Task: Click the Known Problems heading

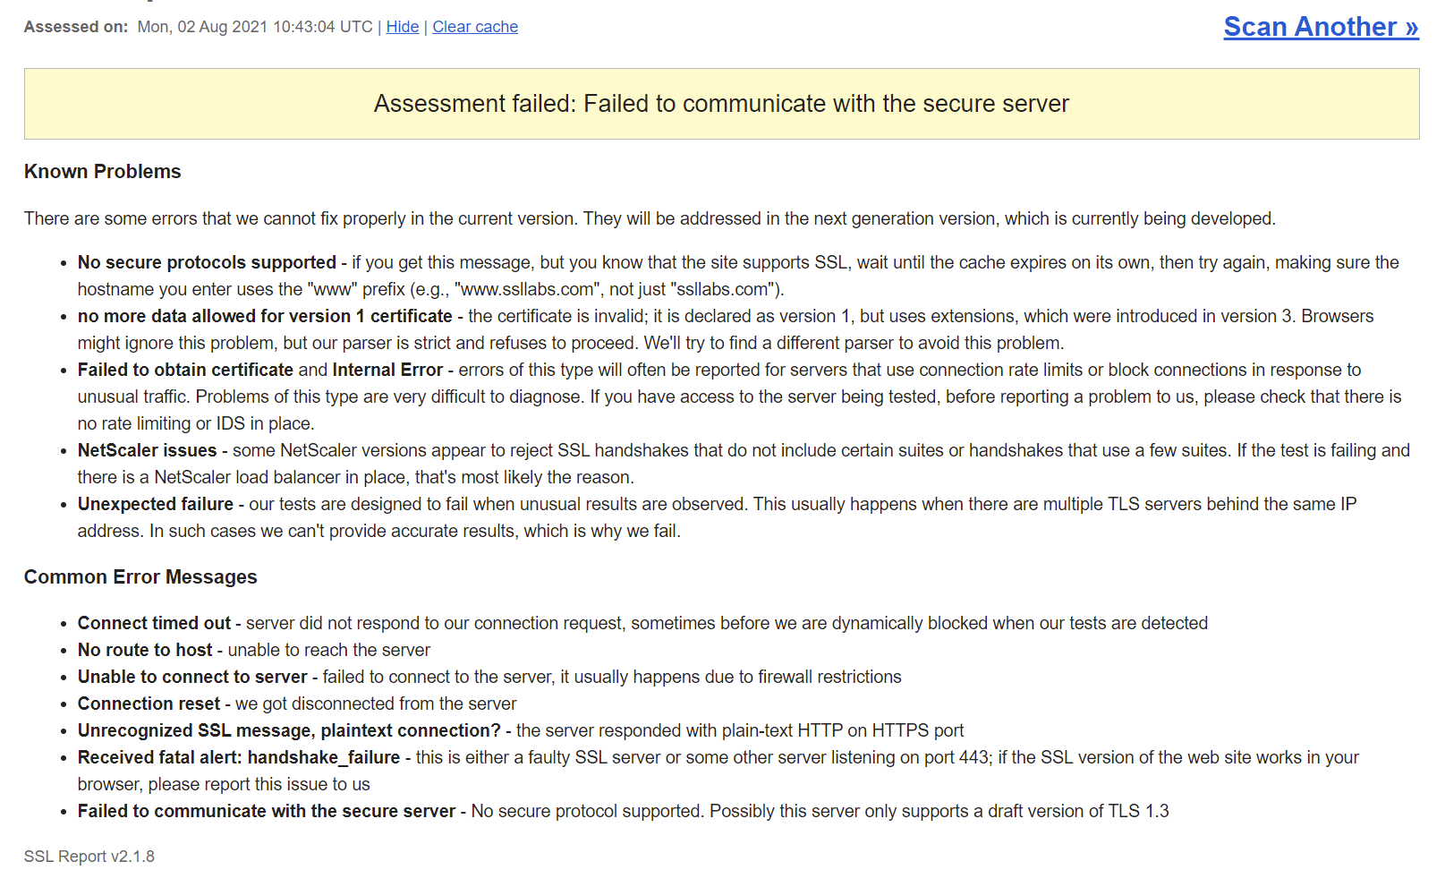Action: (x=103, y=172)
